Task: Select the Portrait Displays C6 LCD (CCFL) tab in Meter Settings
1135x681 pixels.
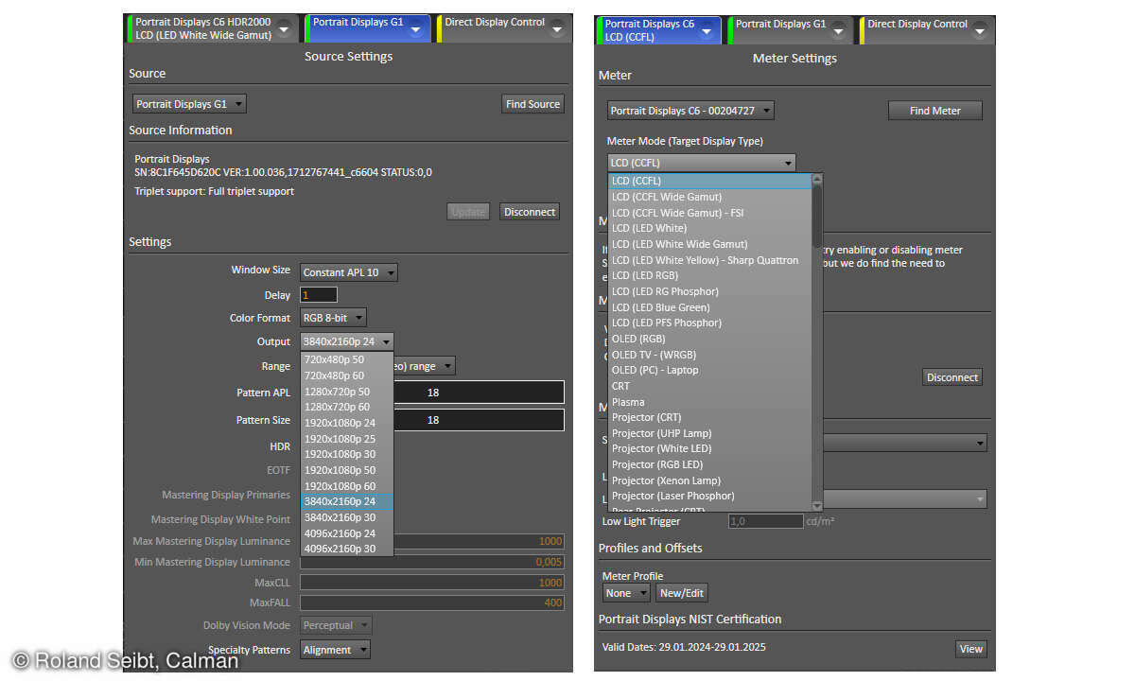Action: 658,30
